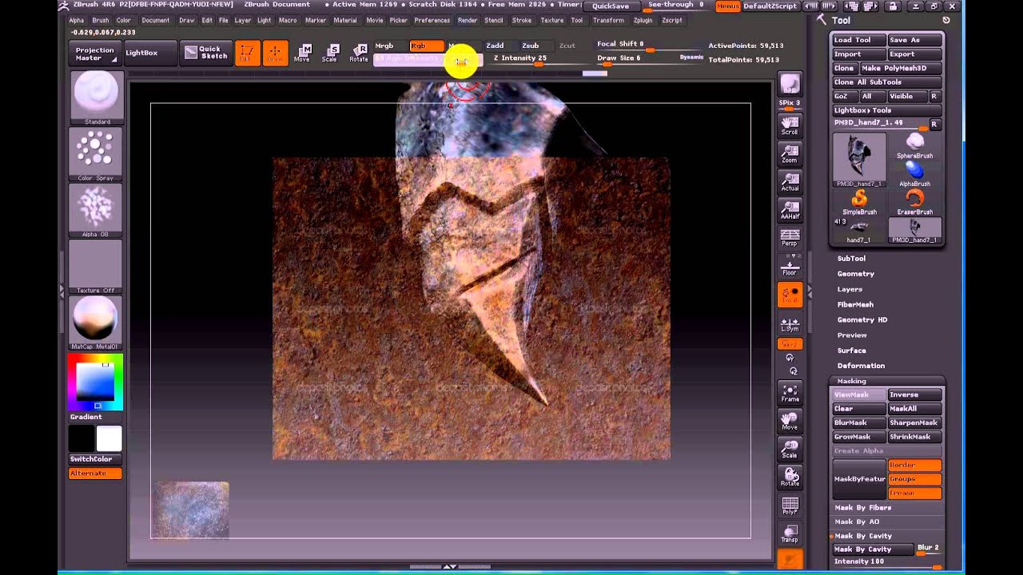1023x575 pixels.
Task: Click Make PolyMesh3D button
Action: tap(900, 68)
